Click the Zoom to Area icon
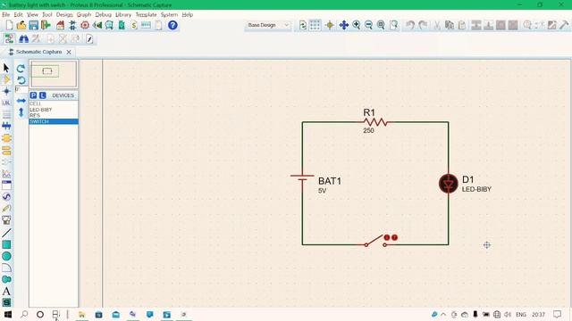Viewport: 572px width, 321px height. 393,25
